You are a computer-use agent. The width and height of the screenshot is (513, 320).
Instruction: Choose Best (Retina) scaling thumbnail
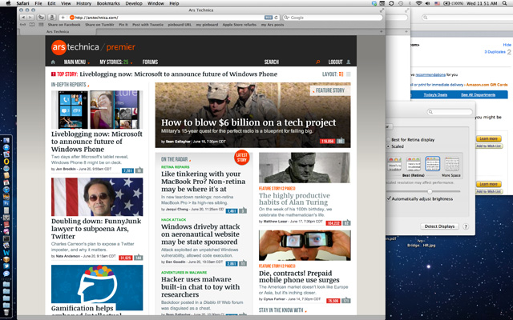click(x=414, y=164)
